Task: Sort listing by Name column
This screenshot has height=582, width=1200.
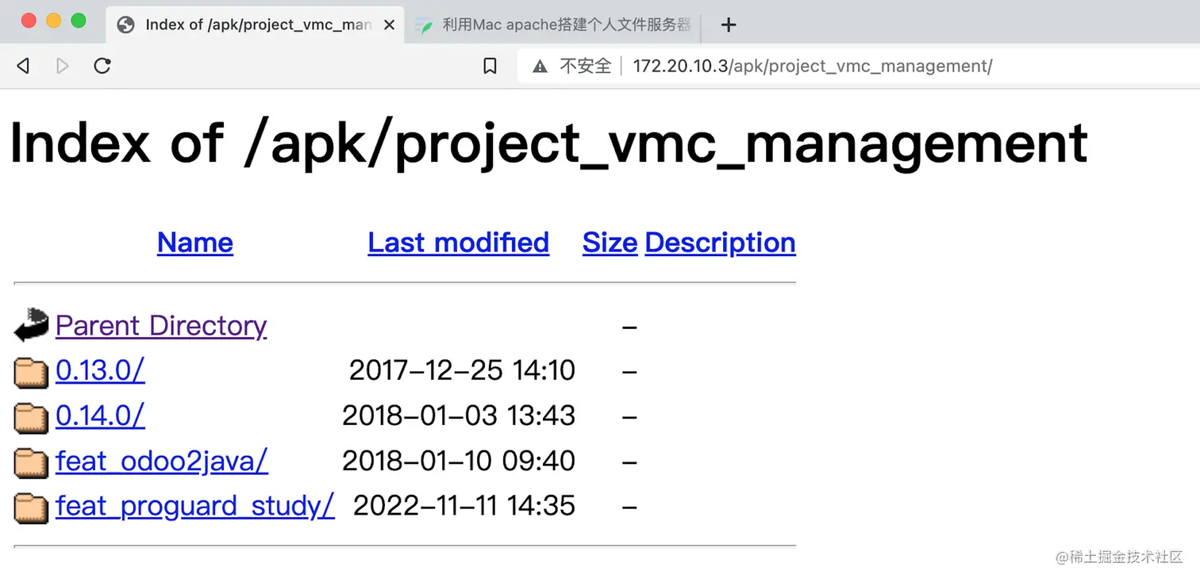Action: [195, 243]
